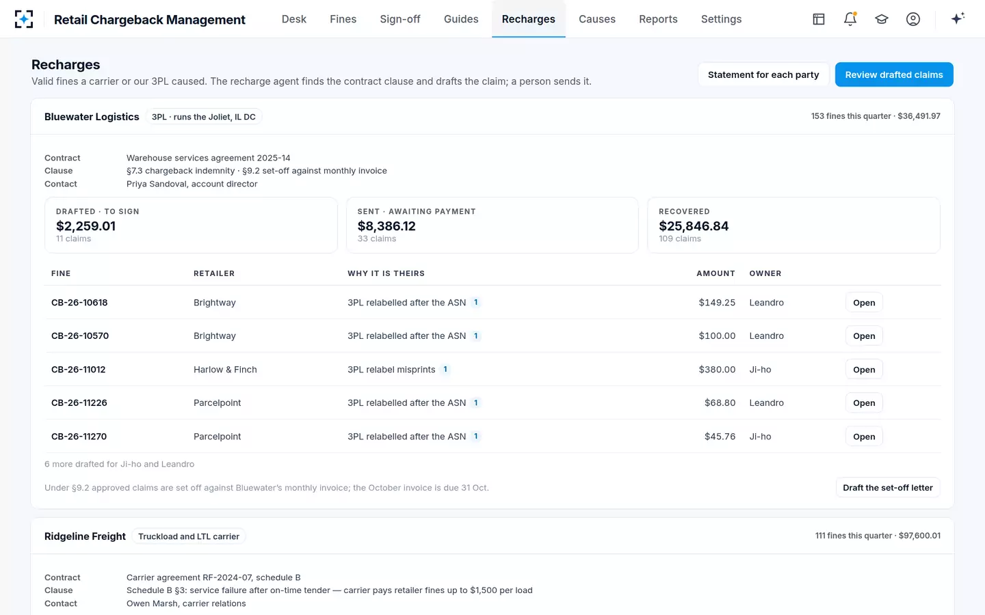Click citation badge in CB-26-10570 row
985x615 pixels.
pyautogui.click(x=476, y=336)
